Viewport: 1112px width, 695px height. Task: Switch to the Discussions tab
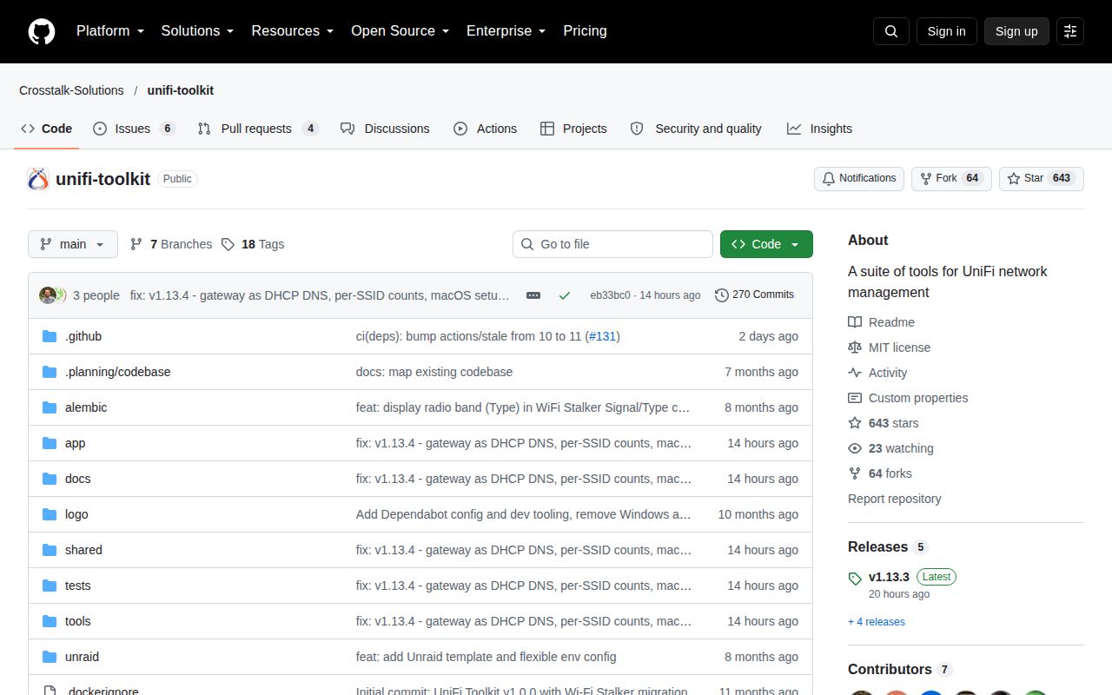(385, 129)
